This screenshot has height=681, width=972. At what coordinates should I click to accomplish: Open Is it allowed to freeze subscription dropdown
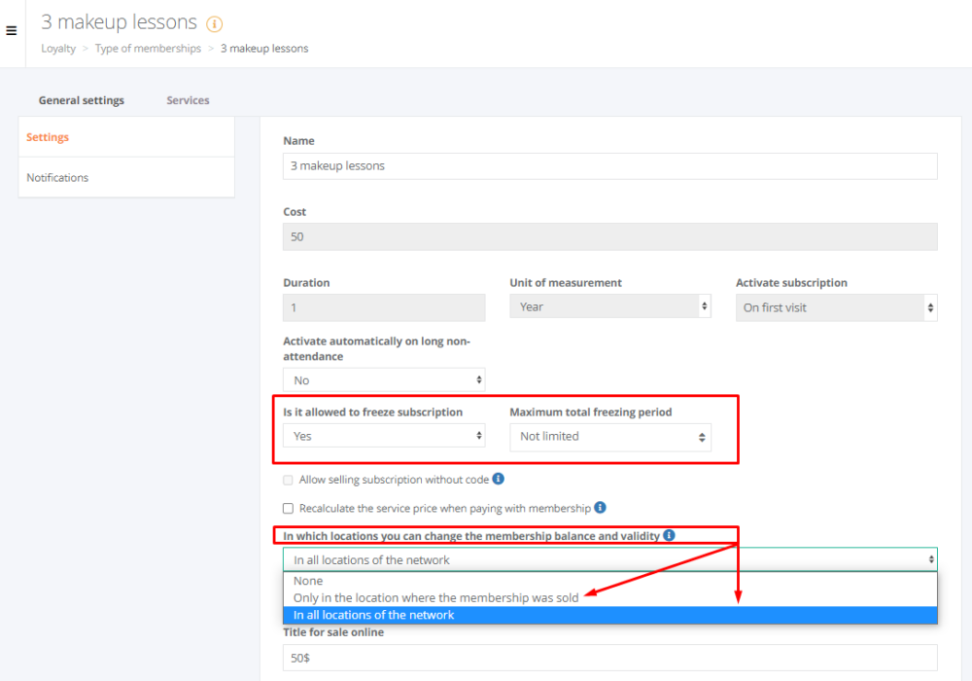[x=384, y=436]
